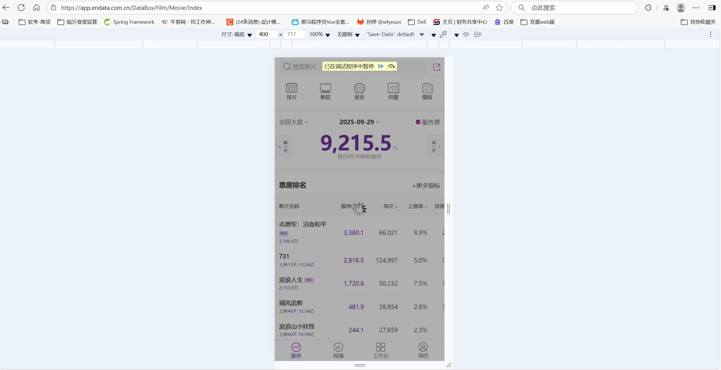Toggle eye icon in device toolbar
721x370 pixels.
(x=466, y=34)
